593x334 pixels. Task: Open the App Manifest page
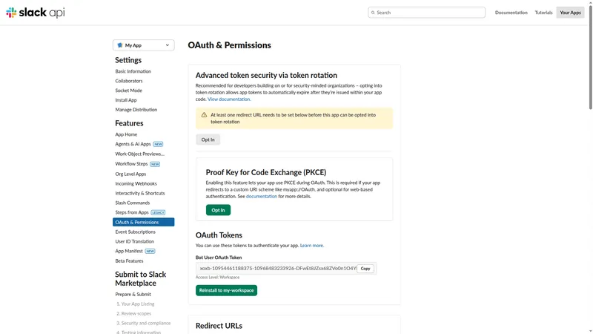128,251
